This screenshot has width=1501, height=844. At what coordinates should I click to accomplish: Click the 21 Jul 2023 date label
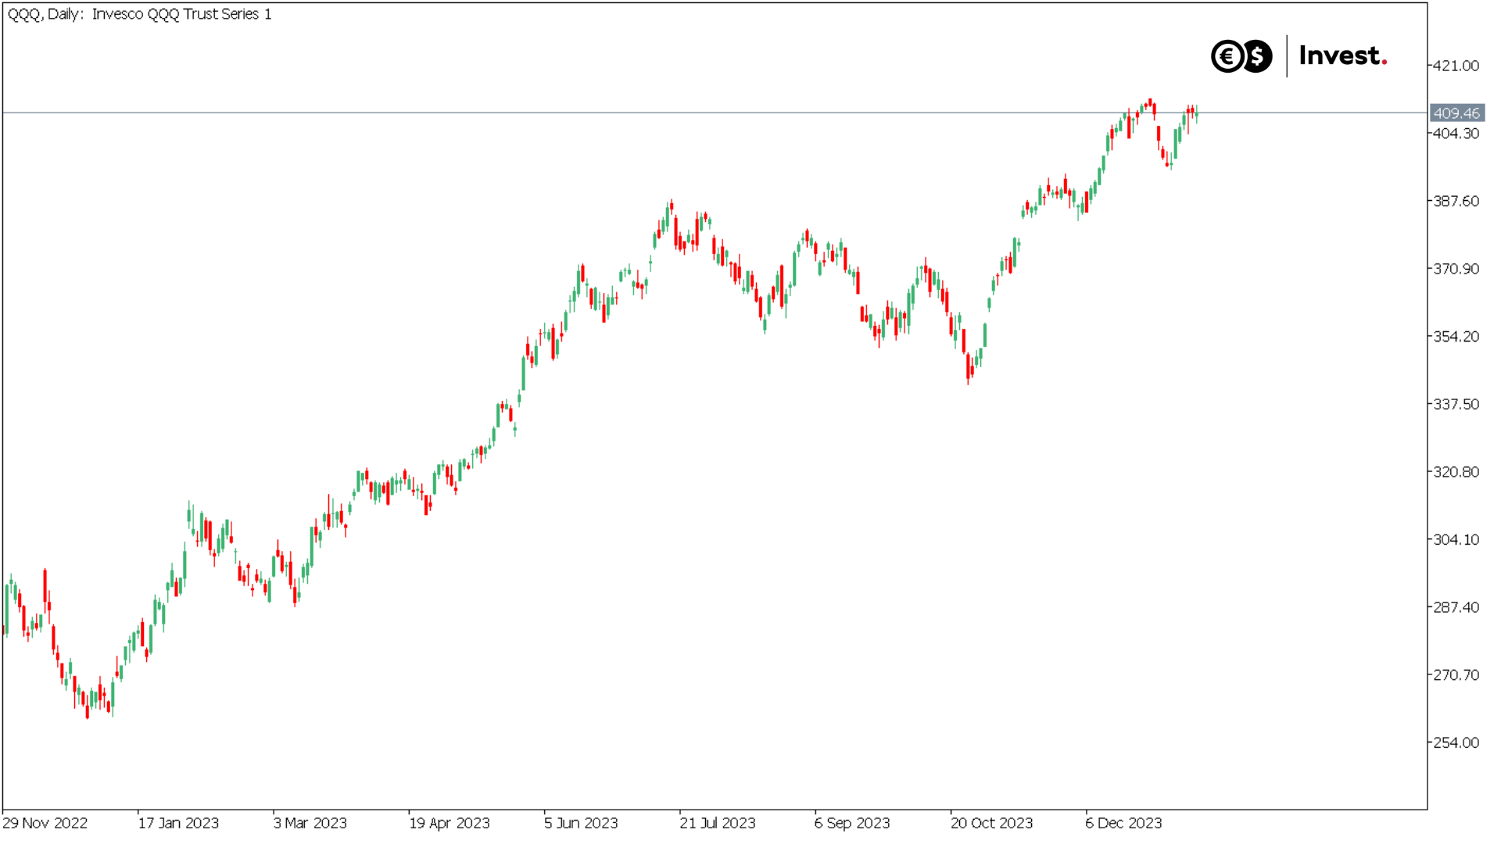tap(718, 823)
